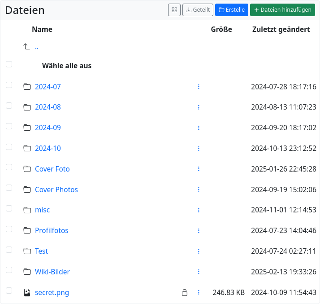
Task: Click the folder icon beside Cover Photos
Action: click(27, 189)
